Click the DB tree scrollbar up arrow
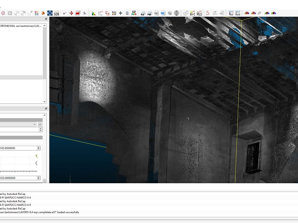Viewport: 298px width, 223px height. click(x=44, y=26)
